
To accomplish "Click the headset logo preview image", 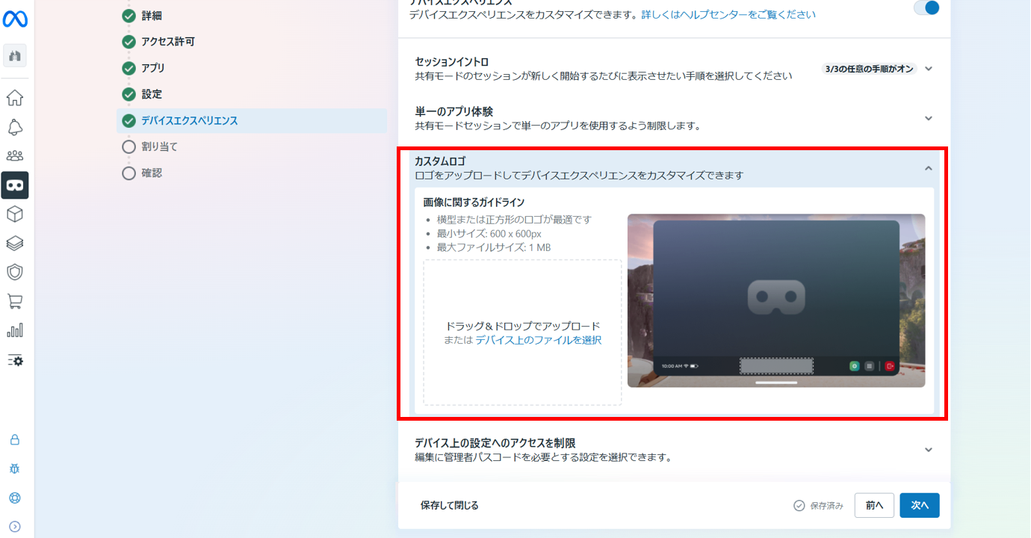I will pos(776,300).
